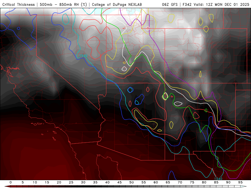
Task: Click the "80" value on the color scale
Action: click(x=204, y=182)
